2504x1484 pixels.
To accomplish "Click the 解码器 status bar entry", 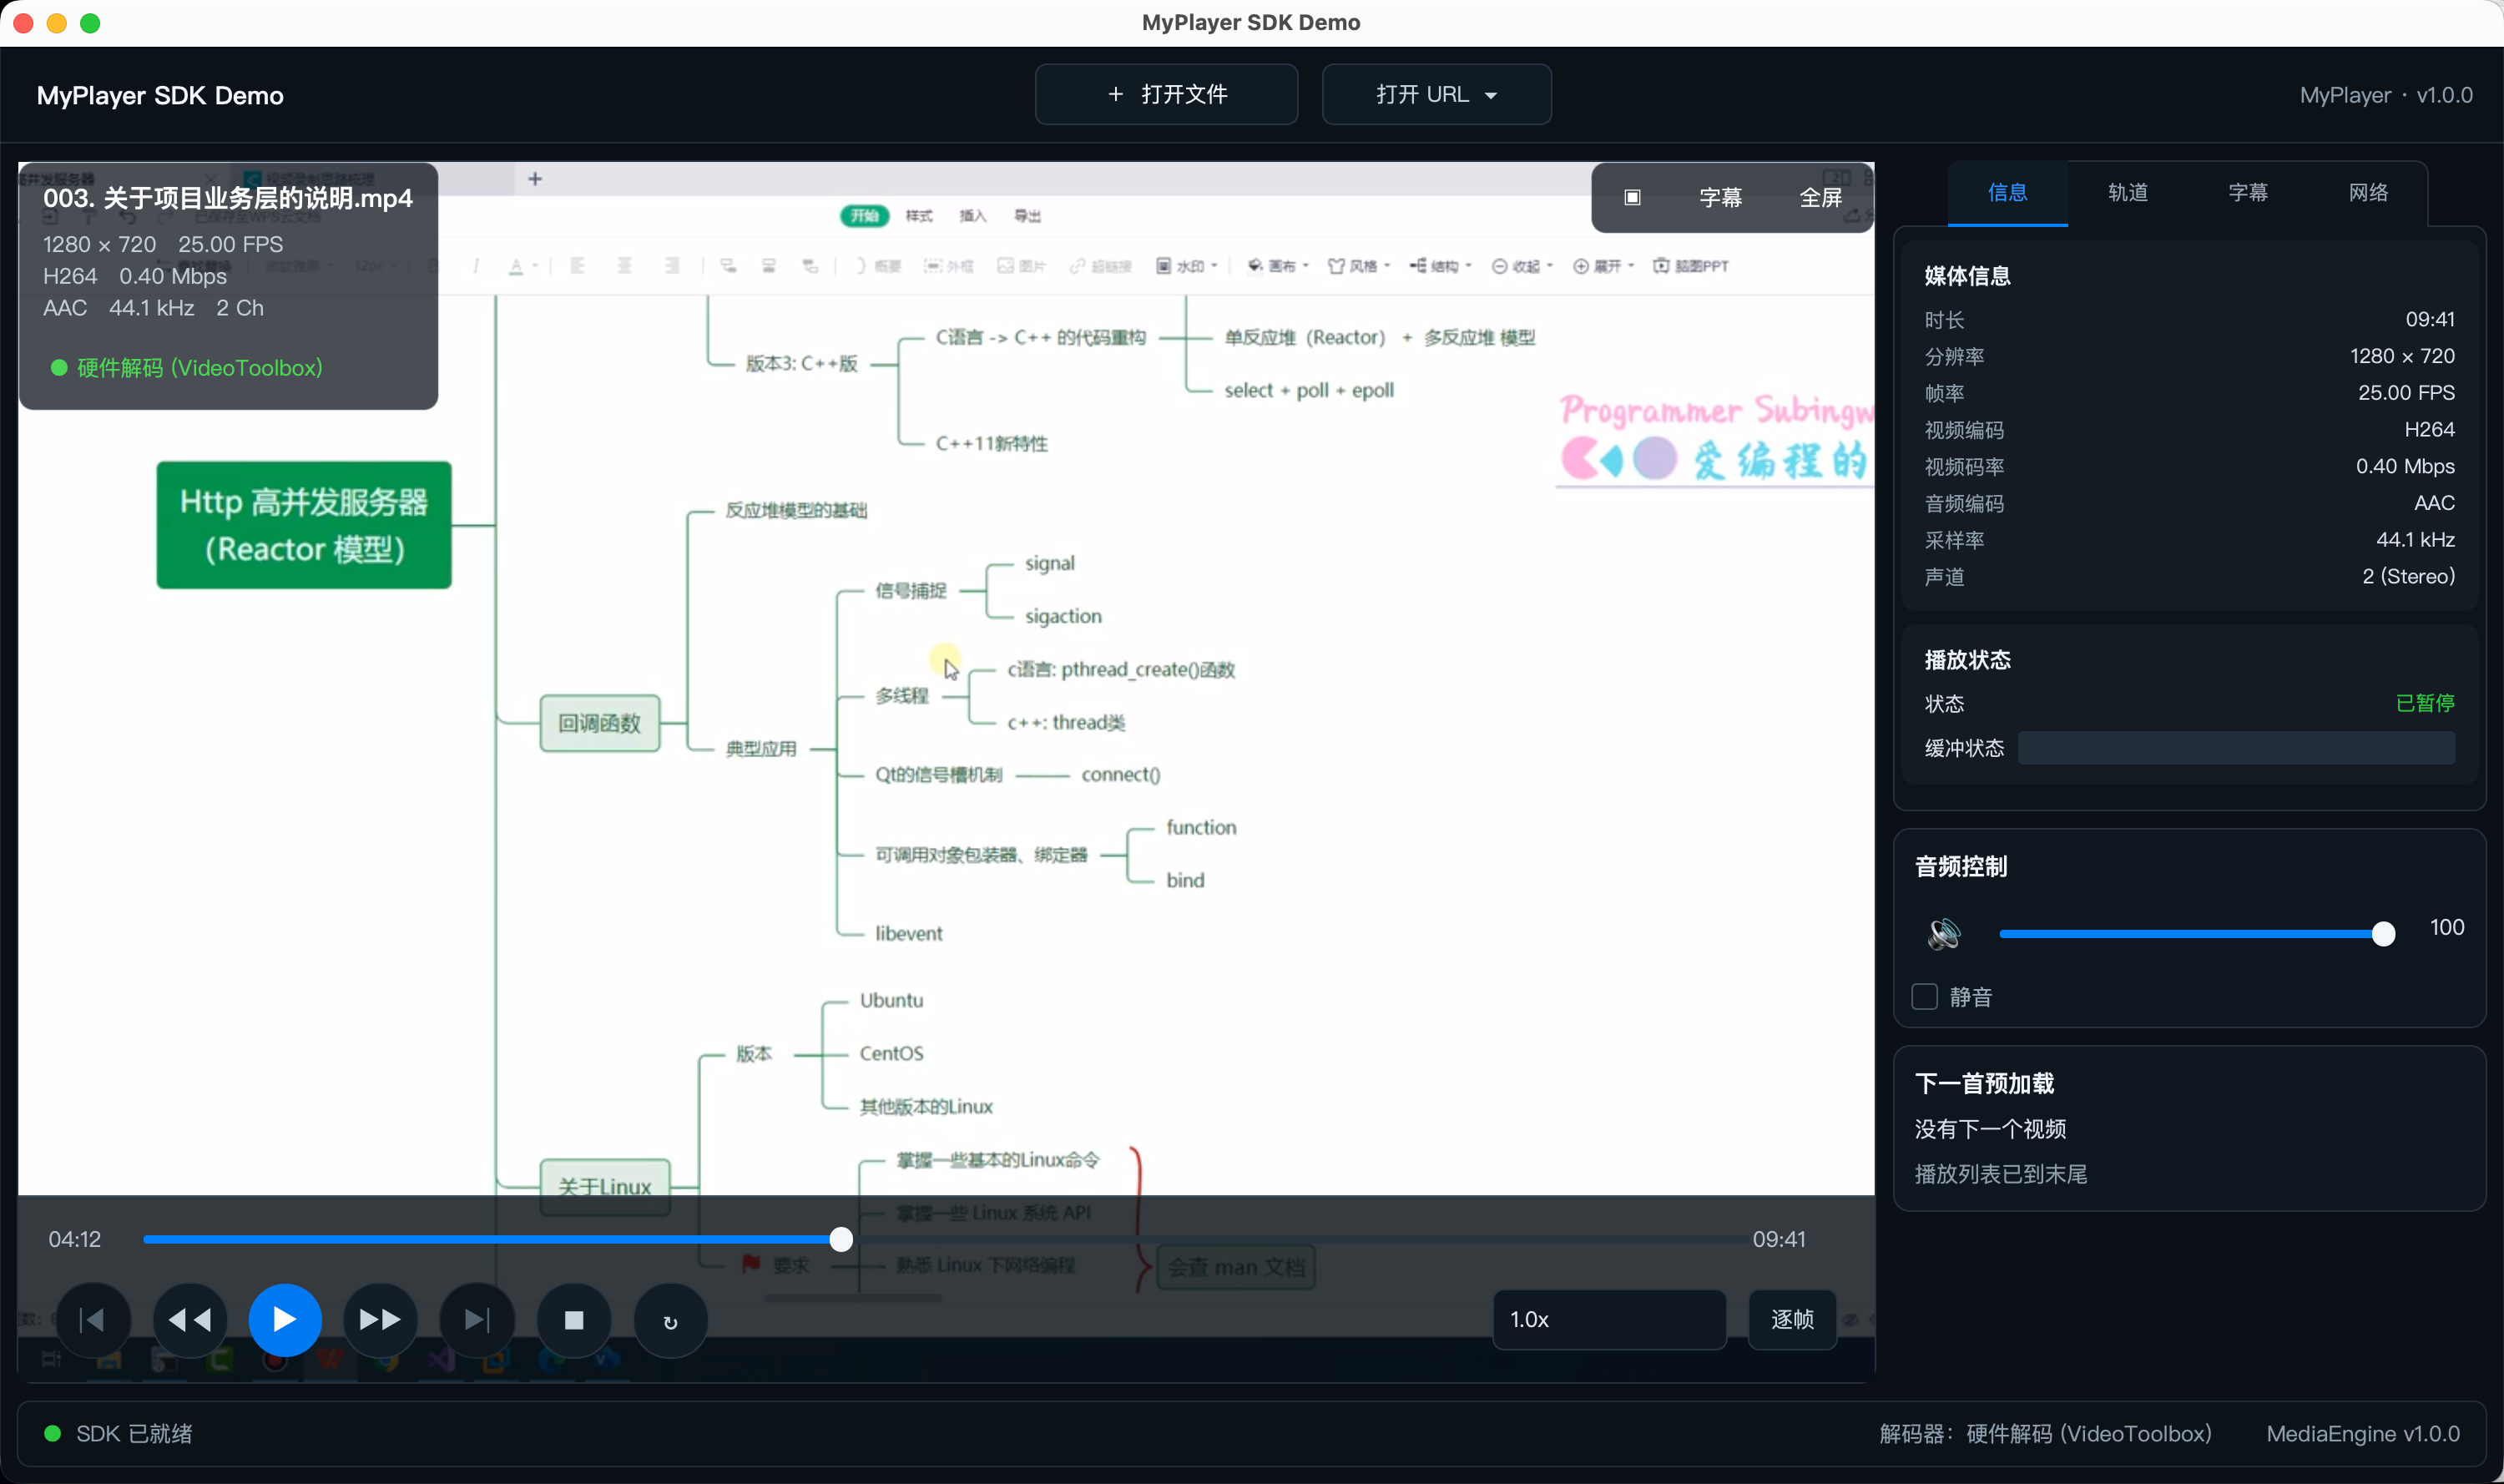I will [2045, 1433].
